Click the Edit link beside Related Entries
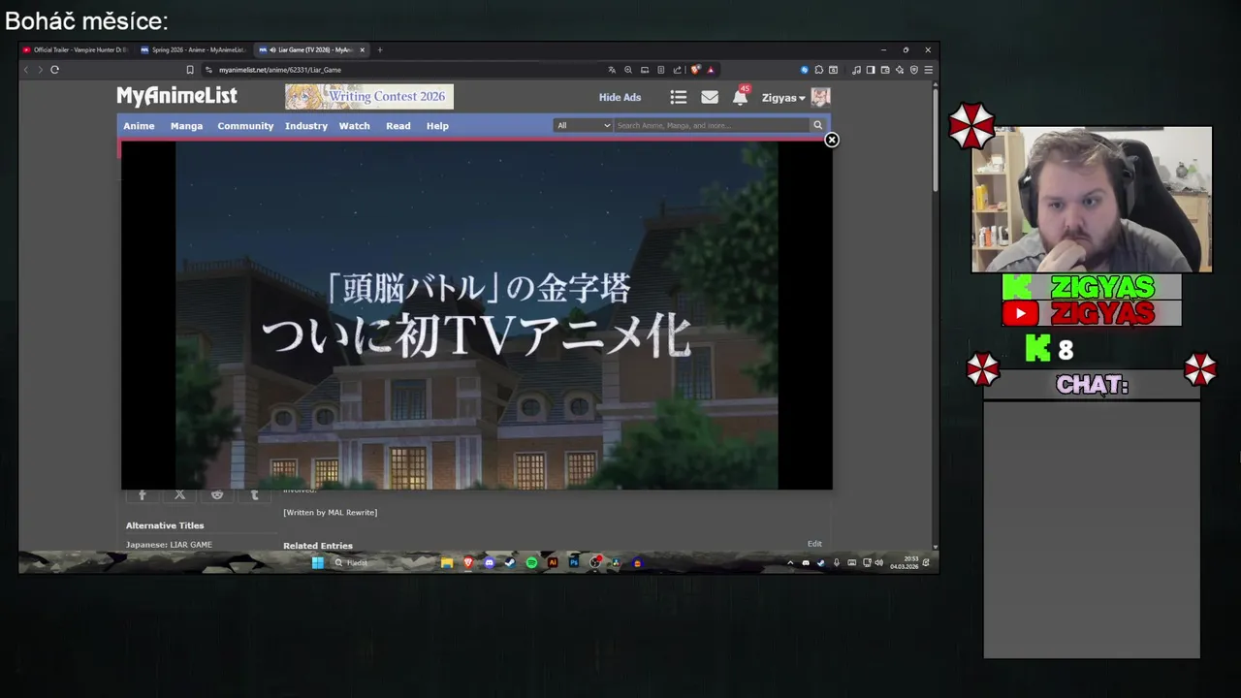 click(x=814, y=544)
